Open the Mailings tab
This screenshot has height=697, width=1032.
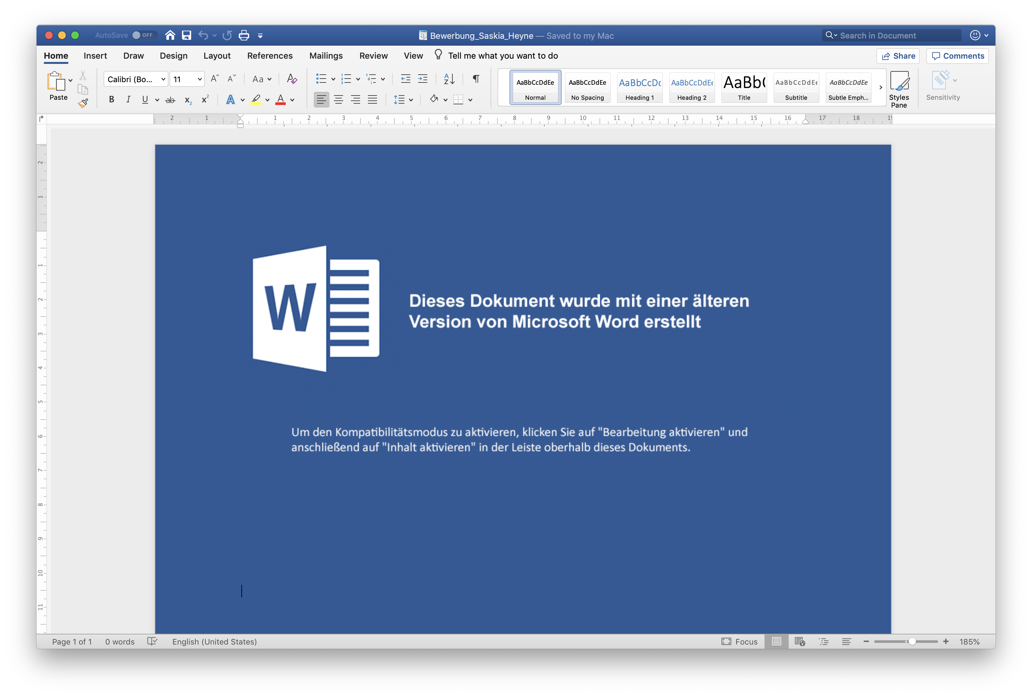coord(326,55)
